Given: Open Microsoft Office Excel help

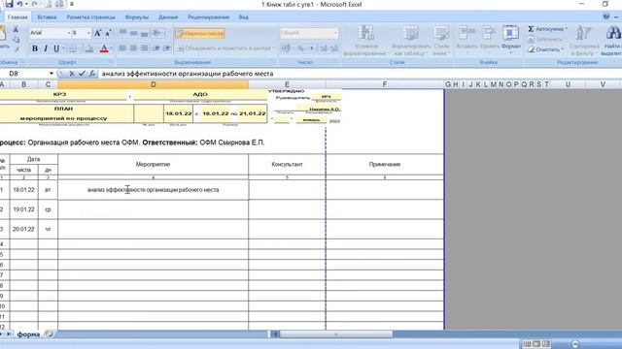Looking at the screenshot, I should pos(606,16).
